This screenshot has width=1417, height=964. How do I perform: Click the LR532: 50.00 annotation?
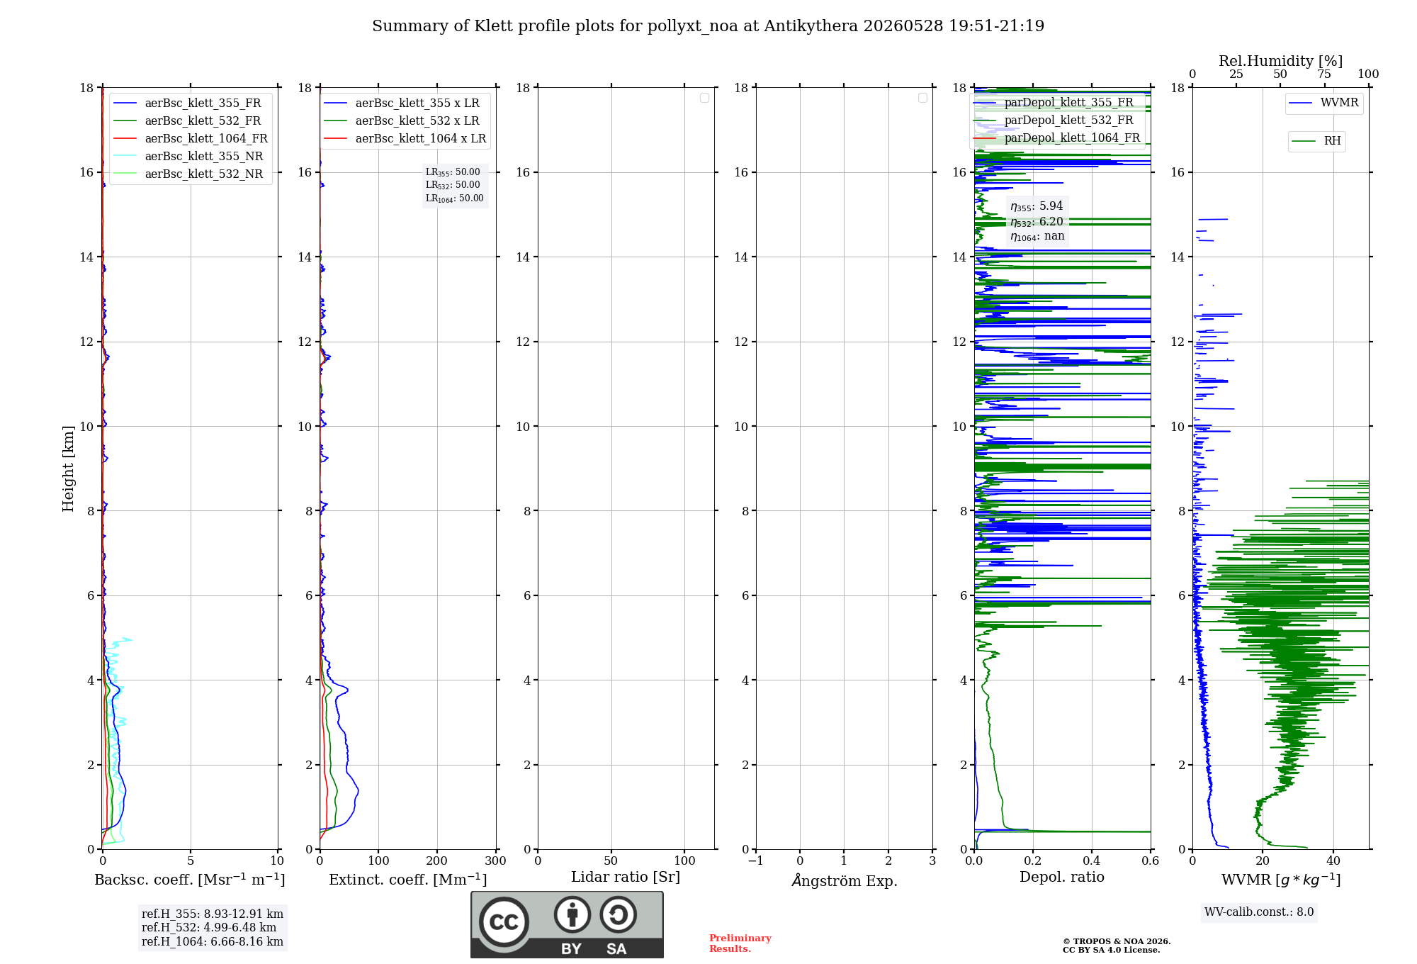453,185
